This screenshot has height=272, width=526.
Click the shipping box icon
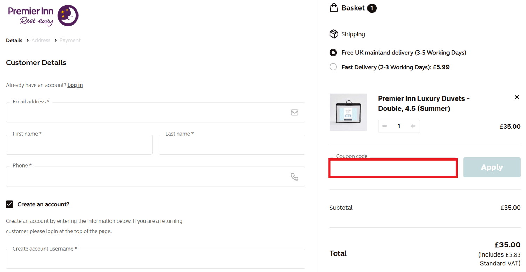tap(334, 34)
